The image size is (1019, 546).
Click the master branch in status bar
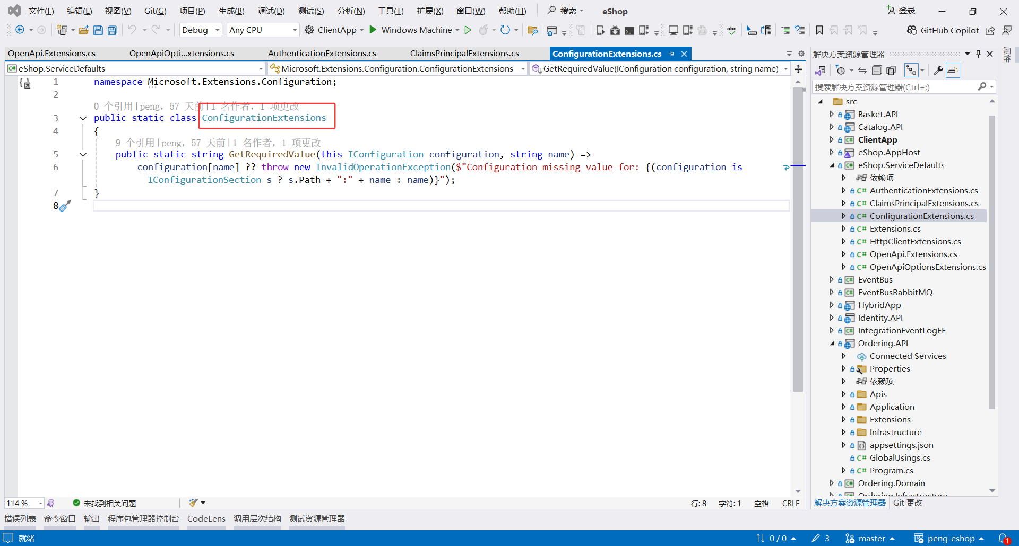pyautogui.click(x=870, y=539)
